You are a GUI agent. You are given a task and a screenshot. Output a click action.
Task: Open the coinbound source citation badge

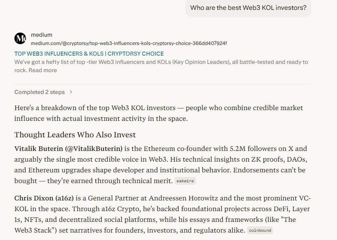click(x=259, y=230)
